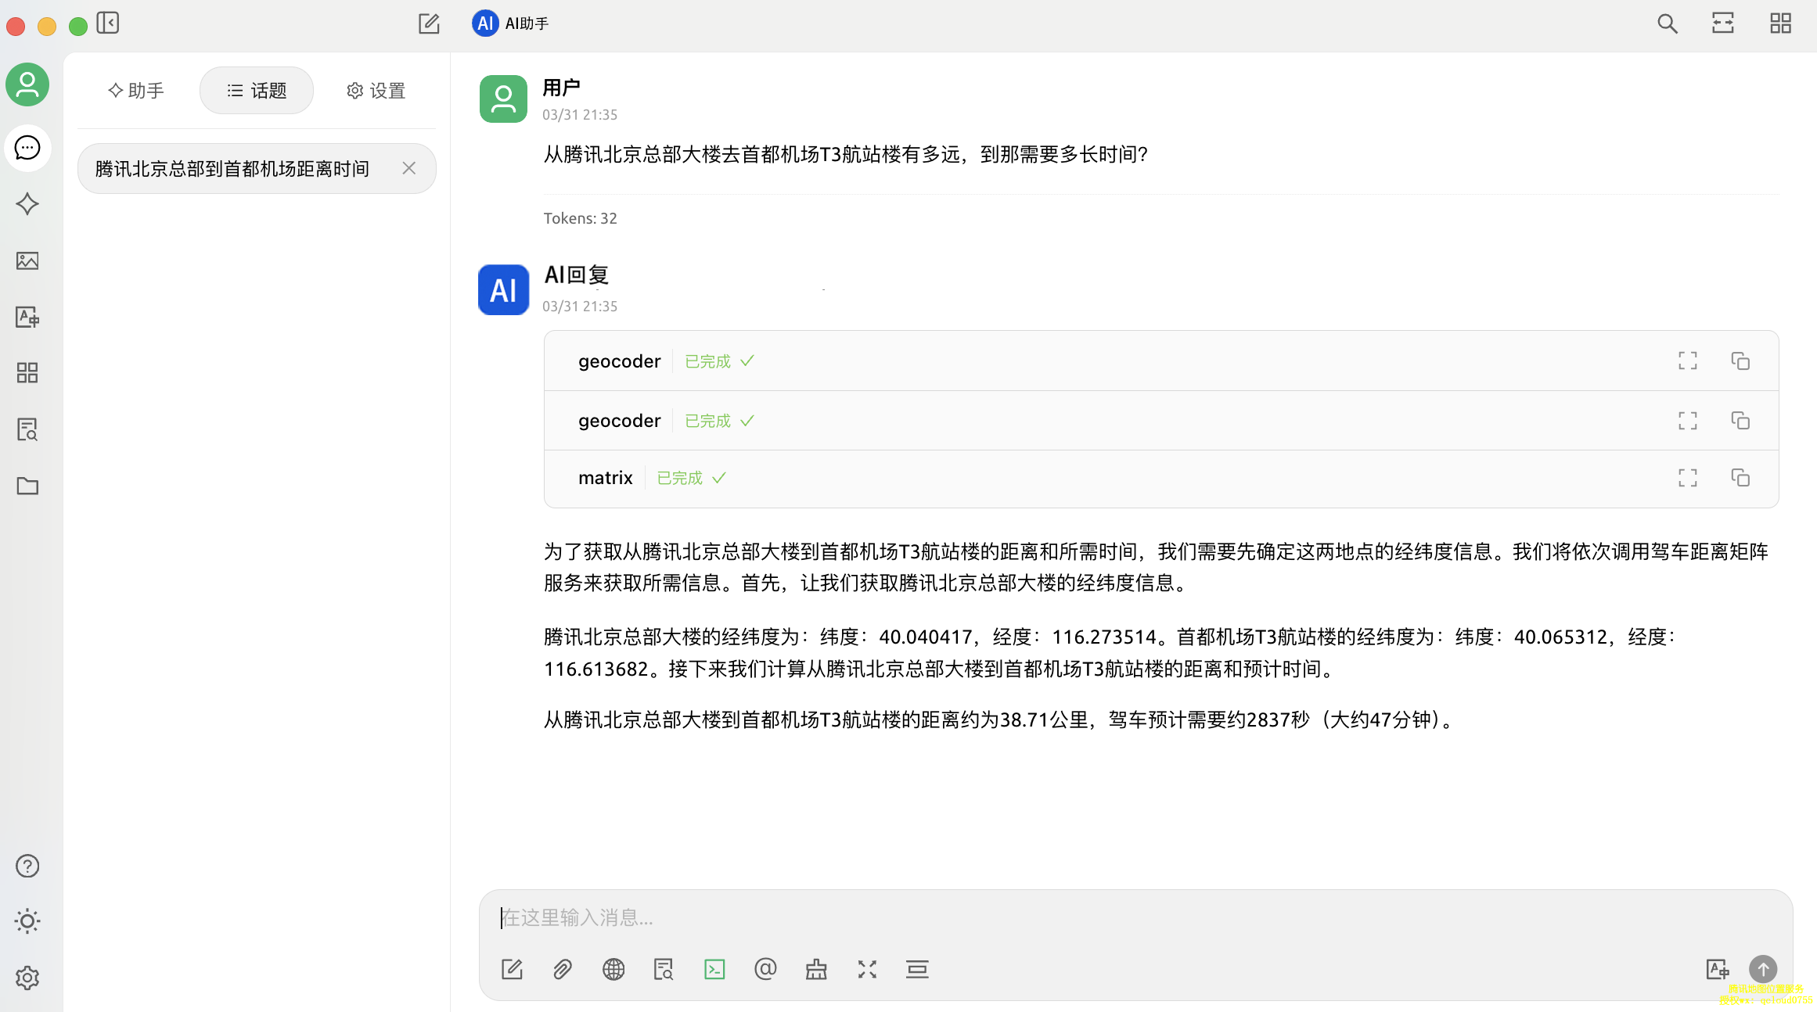
Task: Toggle the theme sun icon
Action: pos(27,921)
